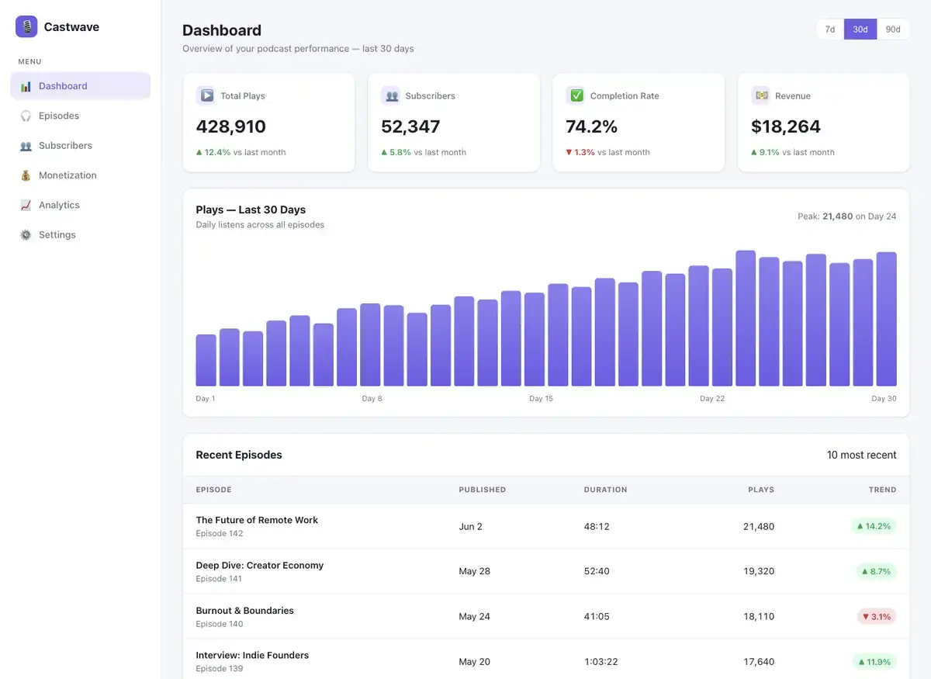
Task: Click the Recent Episodes heading
Action: 239,456
